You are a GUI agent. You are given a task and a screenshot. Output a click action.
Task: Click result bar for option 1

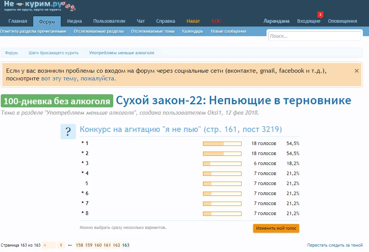point(222,144)
